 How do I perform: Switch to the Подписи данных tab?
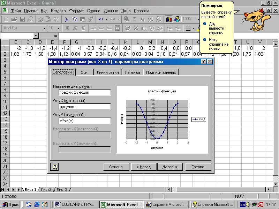coord(161,72)
